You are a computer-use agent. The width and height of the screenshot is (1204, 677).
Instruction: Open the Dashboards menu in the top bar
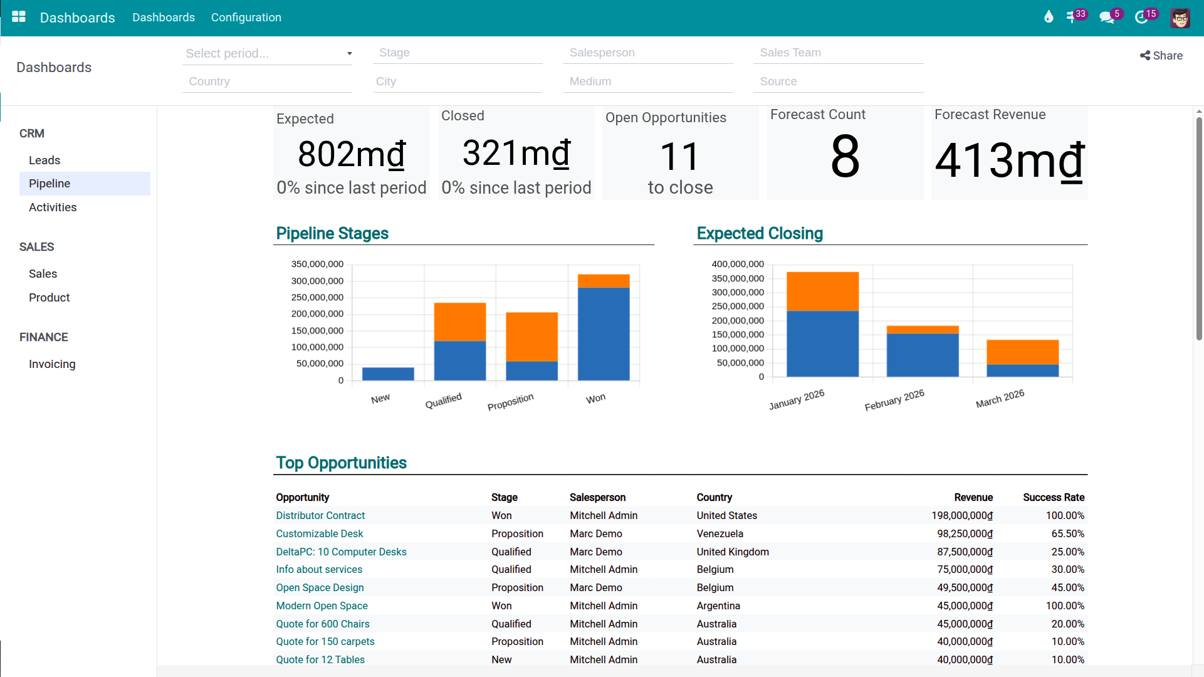pos(163,17)
